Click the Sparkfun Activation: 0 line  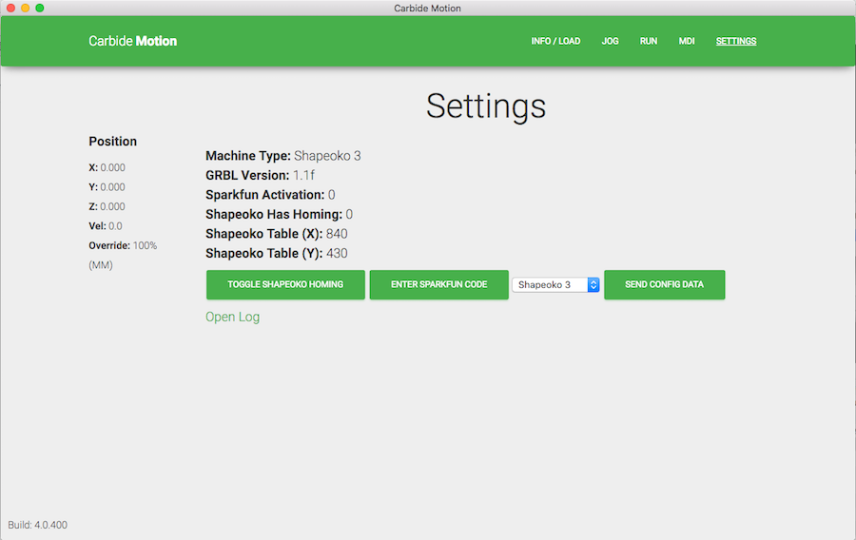(270, 195)
